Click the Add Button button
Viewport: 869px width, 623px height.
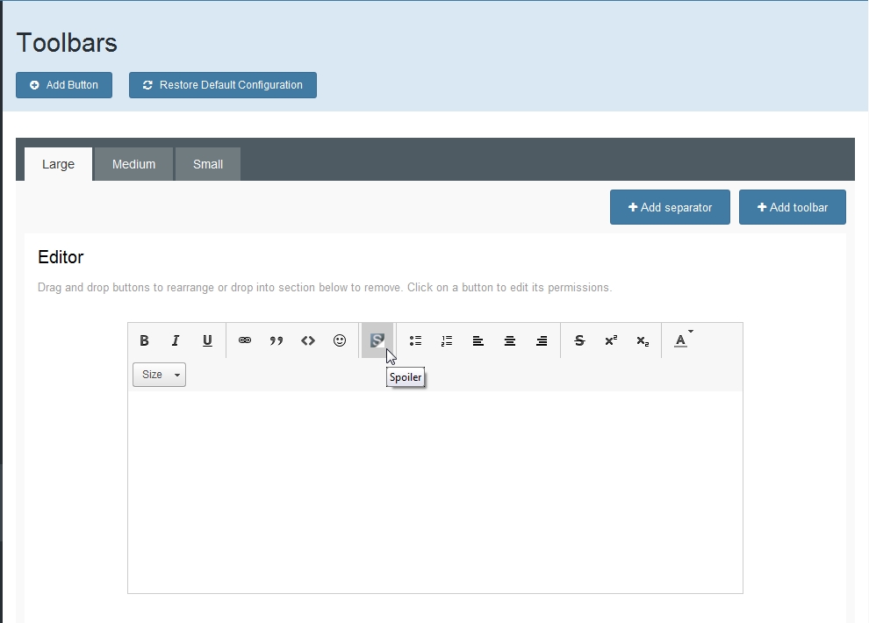coord(64,85)
